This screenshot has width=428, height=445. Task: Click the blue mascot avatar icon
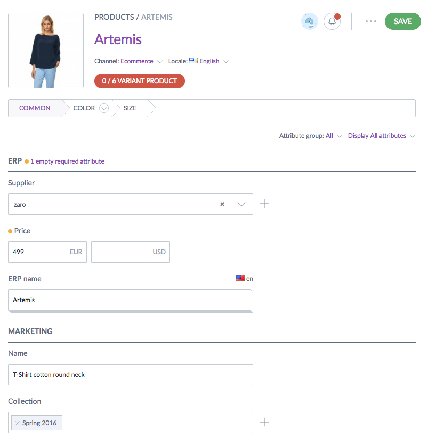coord(310,22)
